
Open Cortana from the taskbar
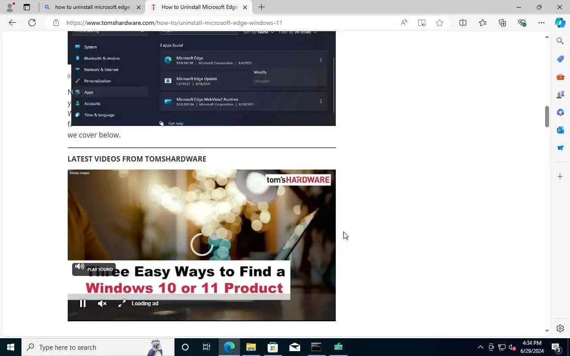[185, 347]
